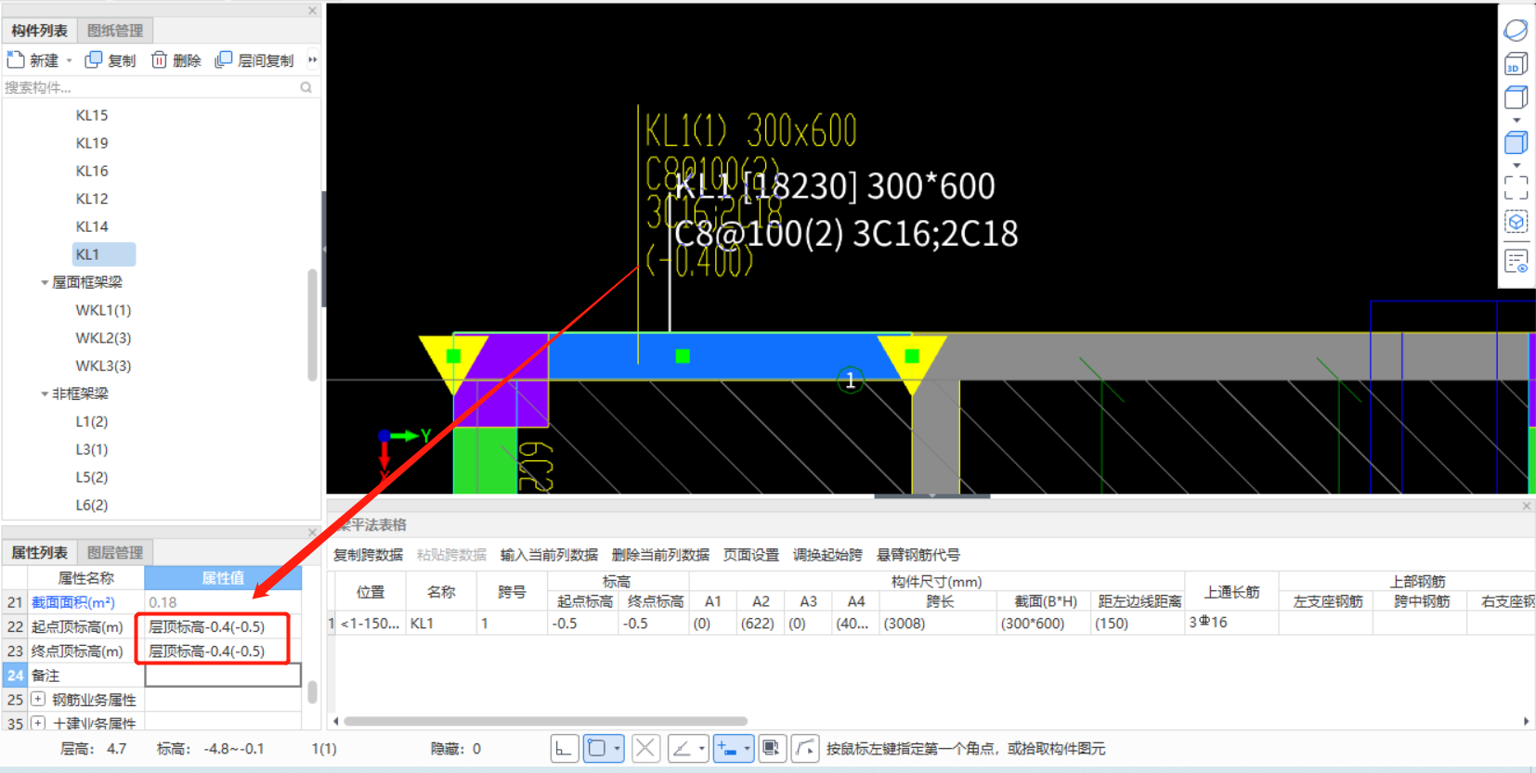The image size is (1536, 773).
Task: Click 悬臂钢筋代号 button
Action: pyautogui.click(x=918, y=555)
